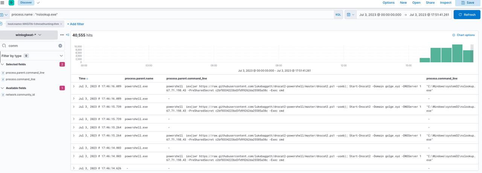This screenshot has height=173, width=482.
Task: Click the 40,555 hits count
Action: [82, 35]
